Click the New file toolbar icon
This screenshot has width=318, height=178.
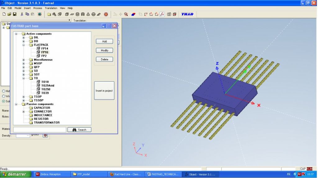coord(4,14)
